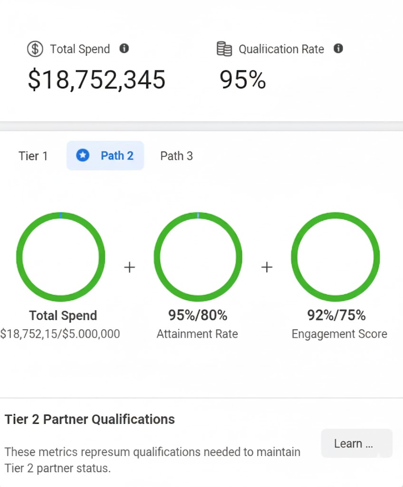The height and width of the screenshot is (487, 403).
Task: Click the plus sign before the Engagement Score ring
Action: [267, 267]
